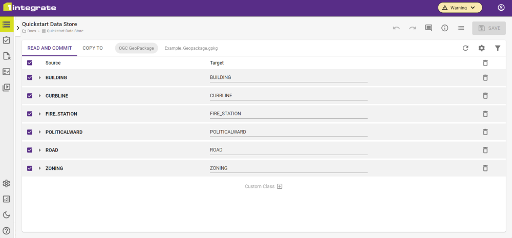Open the comments speech bubble icon
This screenshot has width=512, height=238.
coord(429,28)
